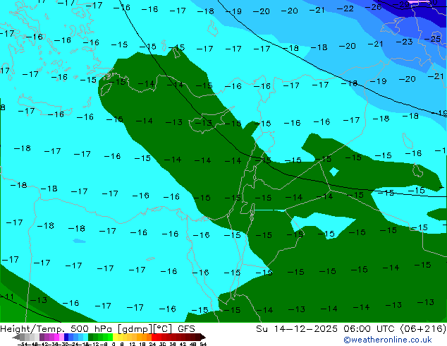The height and width of the screenshot is (346, 447).
Task: Click the magenta swatch in the legend
Action: [x=56, y=337]
